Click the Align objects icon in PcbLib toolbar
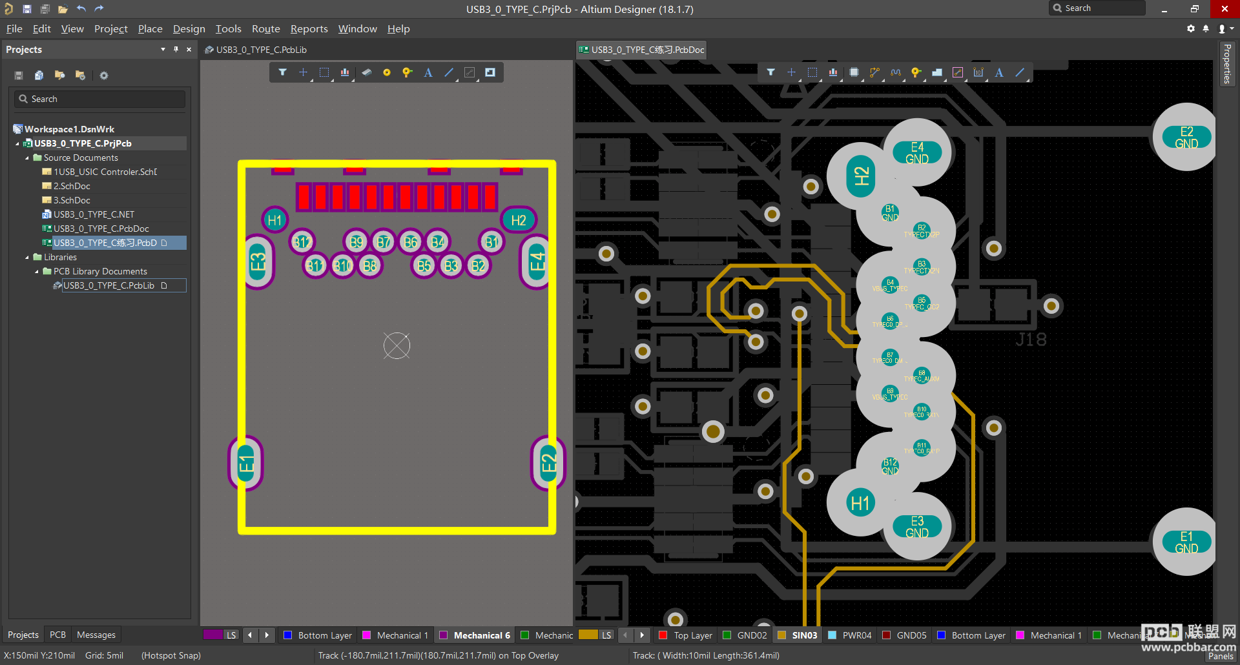 point(345,72)
